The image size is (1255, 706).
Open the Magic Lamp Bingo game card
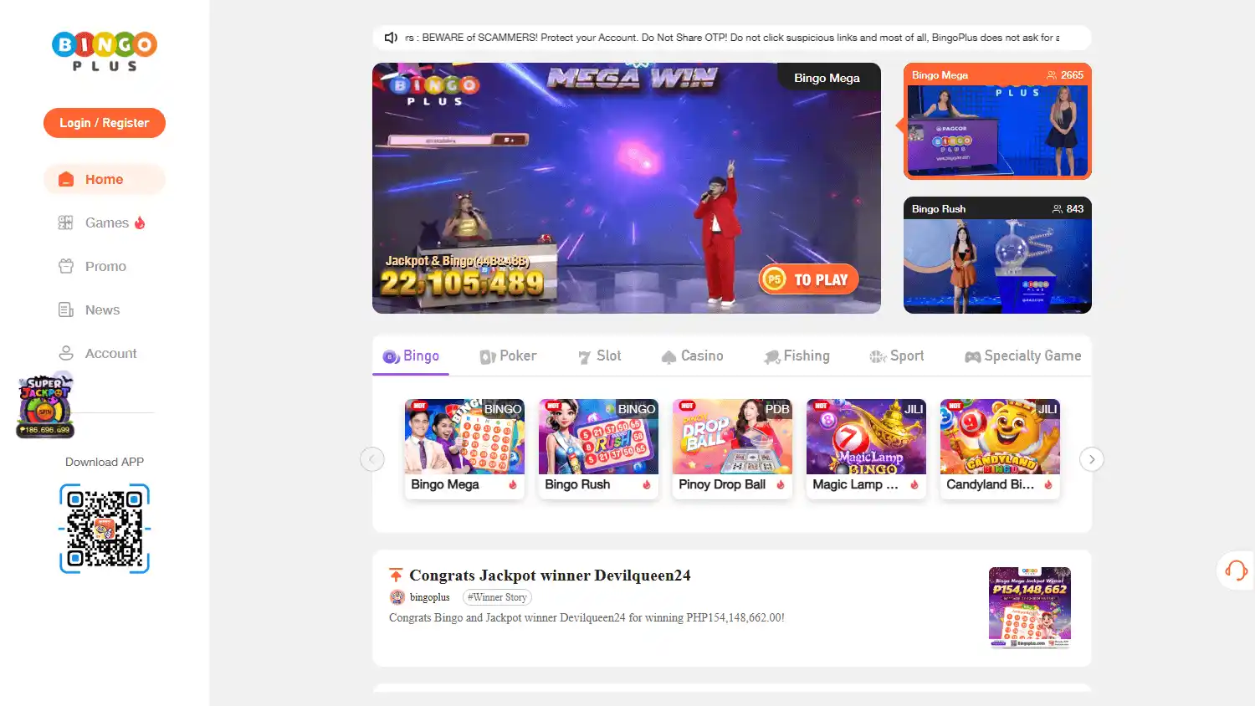coord(866,449)
